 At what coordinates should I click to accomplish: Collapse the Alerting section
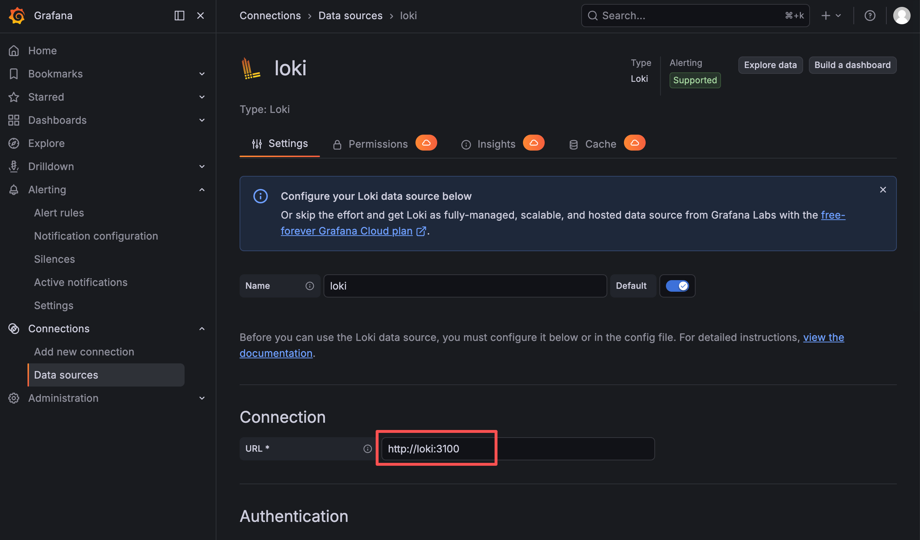click(x=202, y=190)
